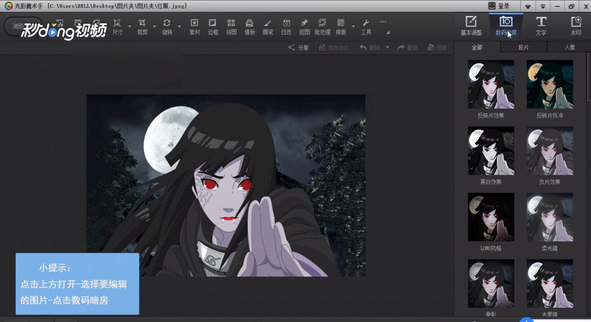
Task: Open 批处理 batch processing
Action: pyautogui.click(x=323, y=27)
